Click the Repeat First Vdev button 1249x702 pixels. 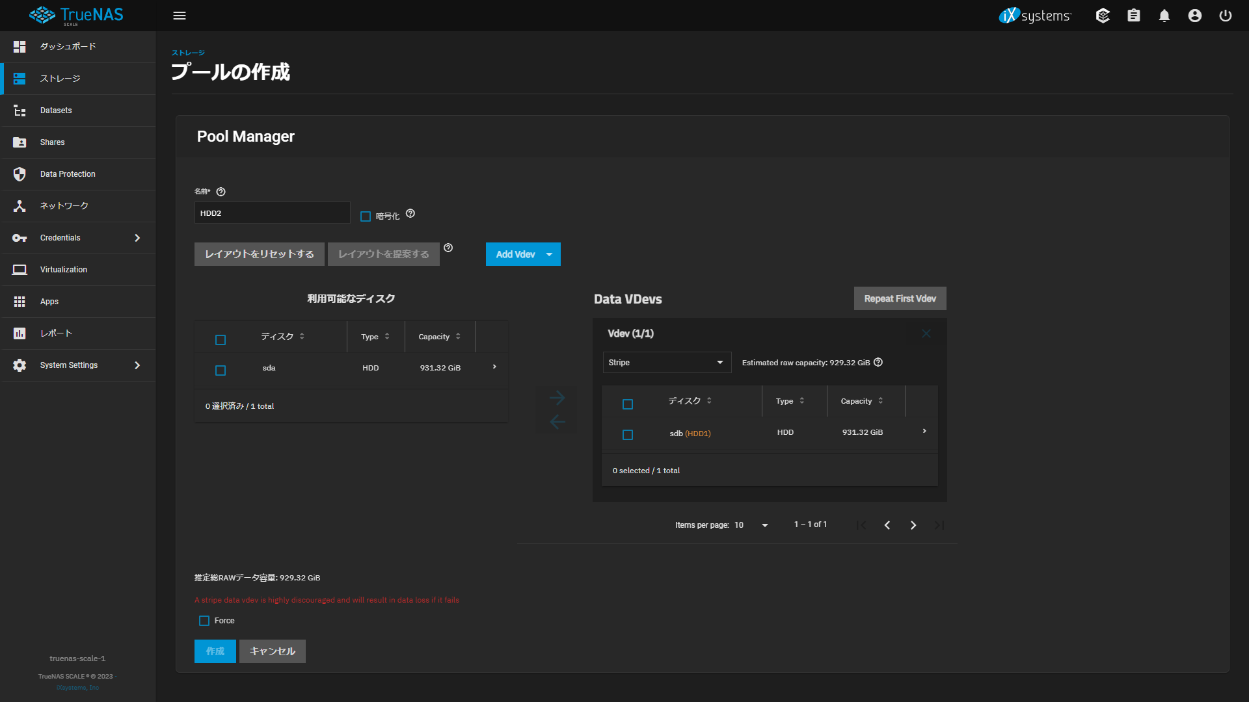[900, 299]
